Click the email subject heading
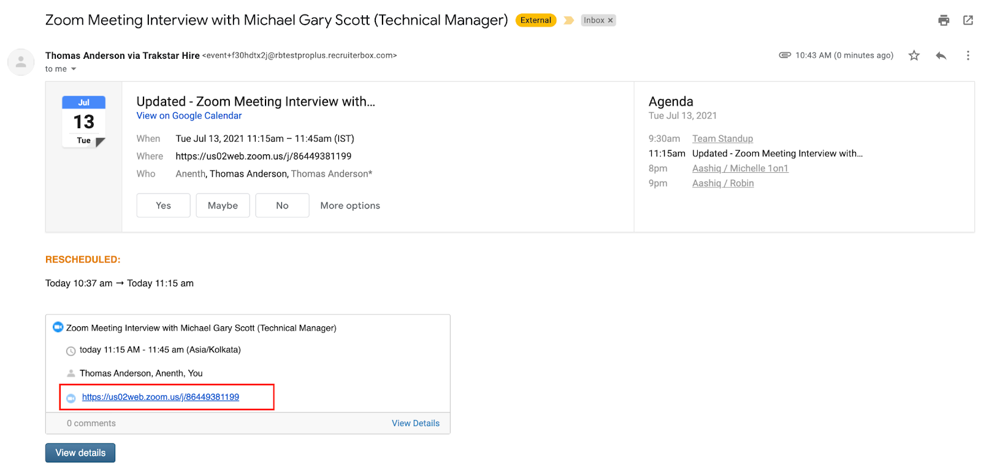The width and height of the screenshot is (981, 466). point(277,20)
